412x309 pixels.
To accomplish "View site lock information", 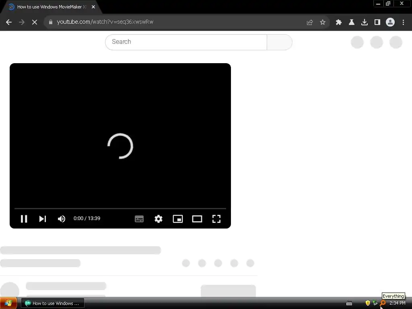I will (51, 22).
